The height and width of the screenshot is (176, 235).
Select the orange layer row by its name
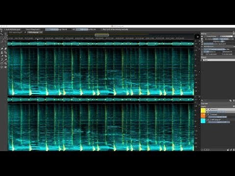click(x=214, y=114)
